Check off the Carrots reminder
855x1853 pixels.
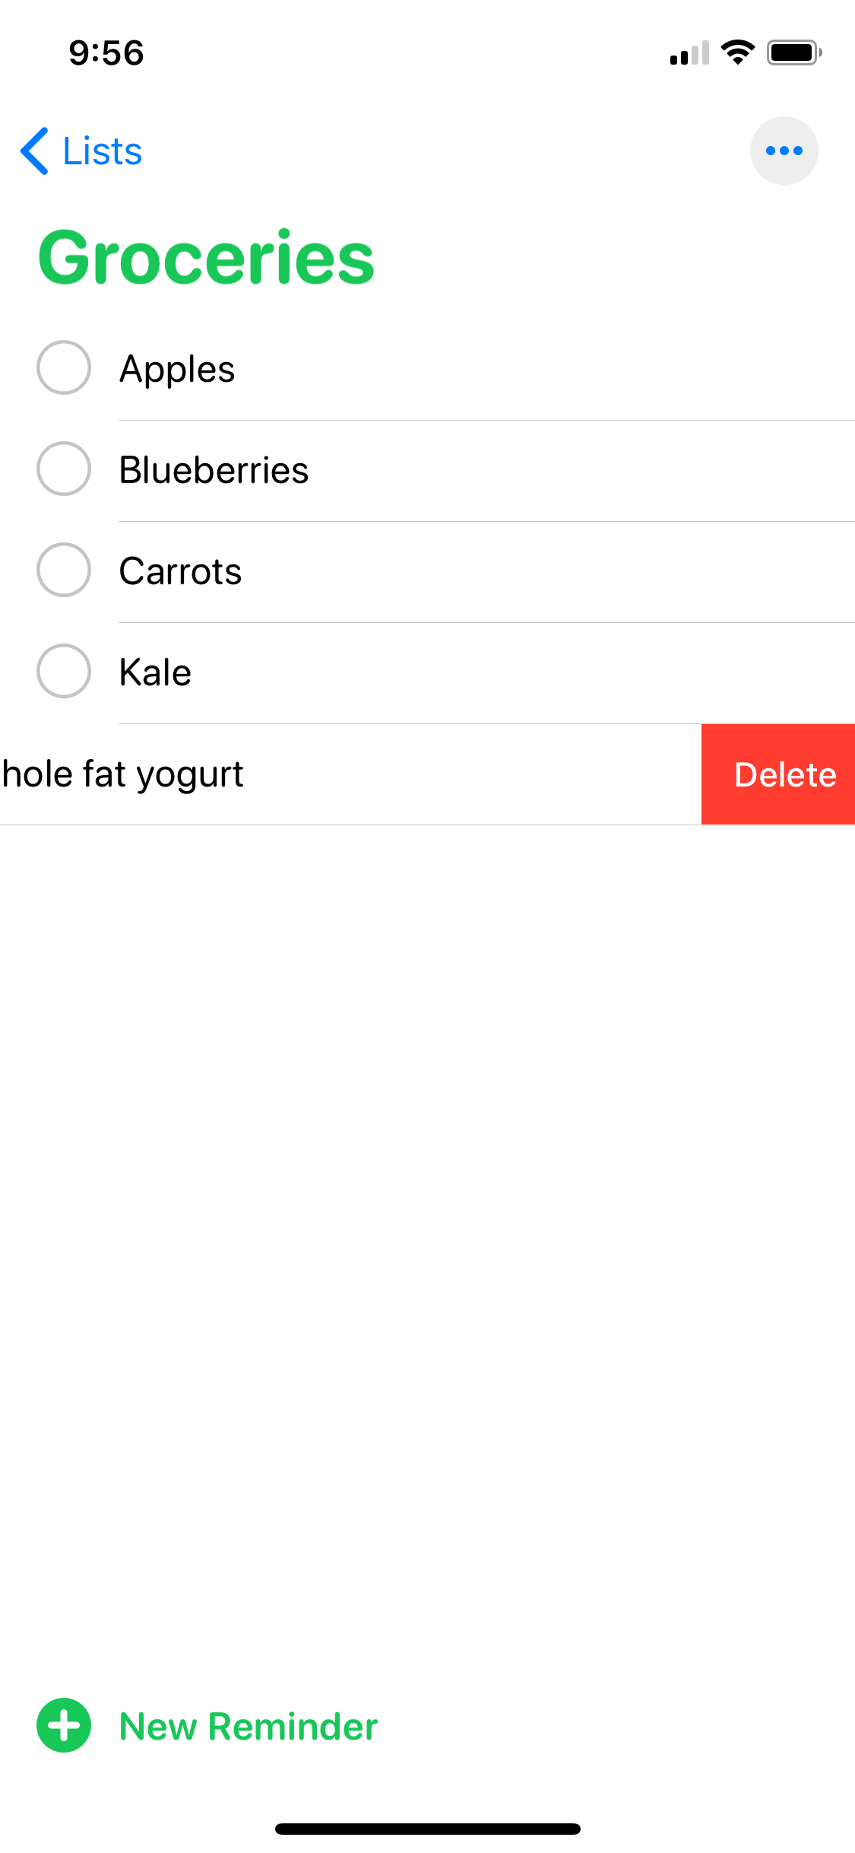(x=64, y=570)
